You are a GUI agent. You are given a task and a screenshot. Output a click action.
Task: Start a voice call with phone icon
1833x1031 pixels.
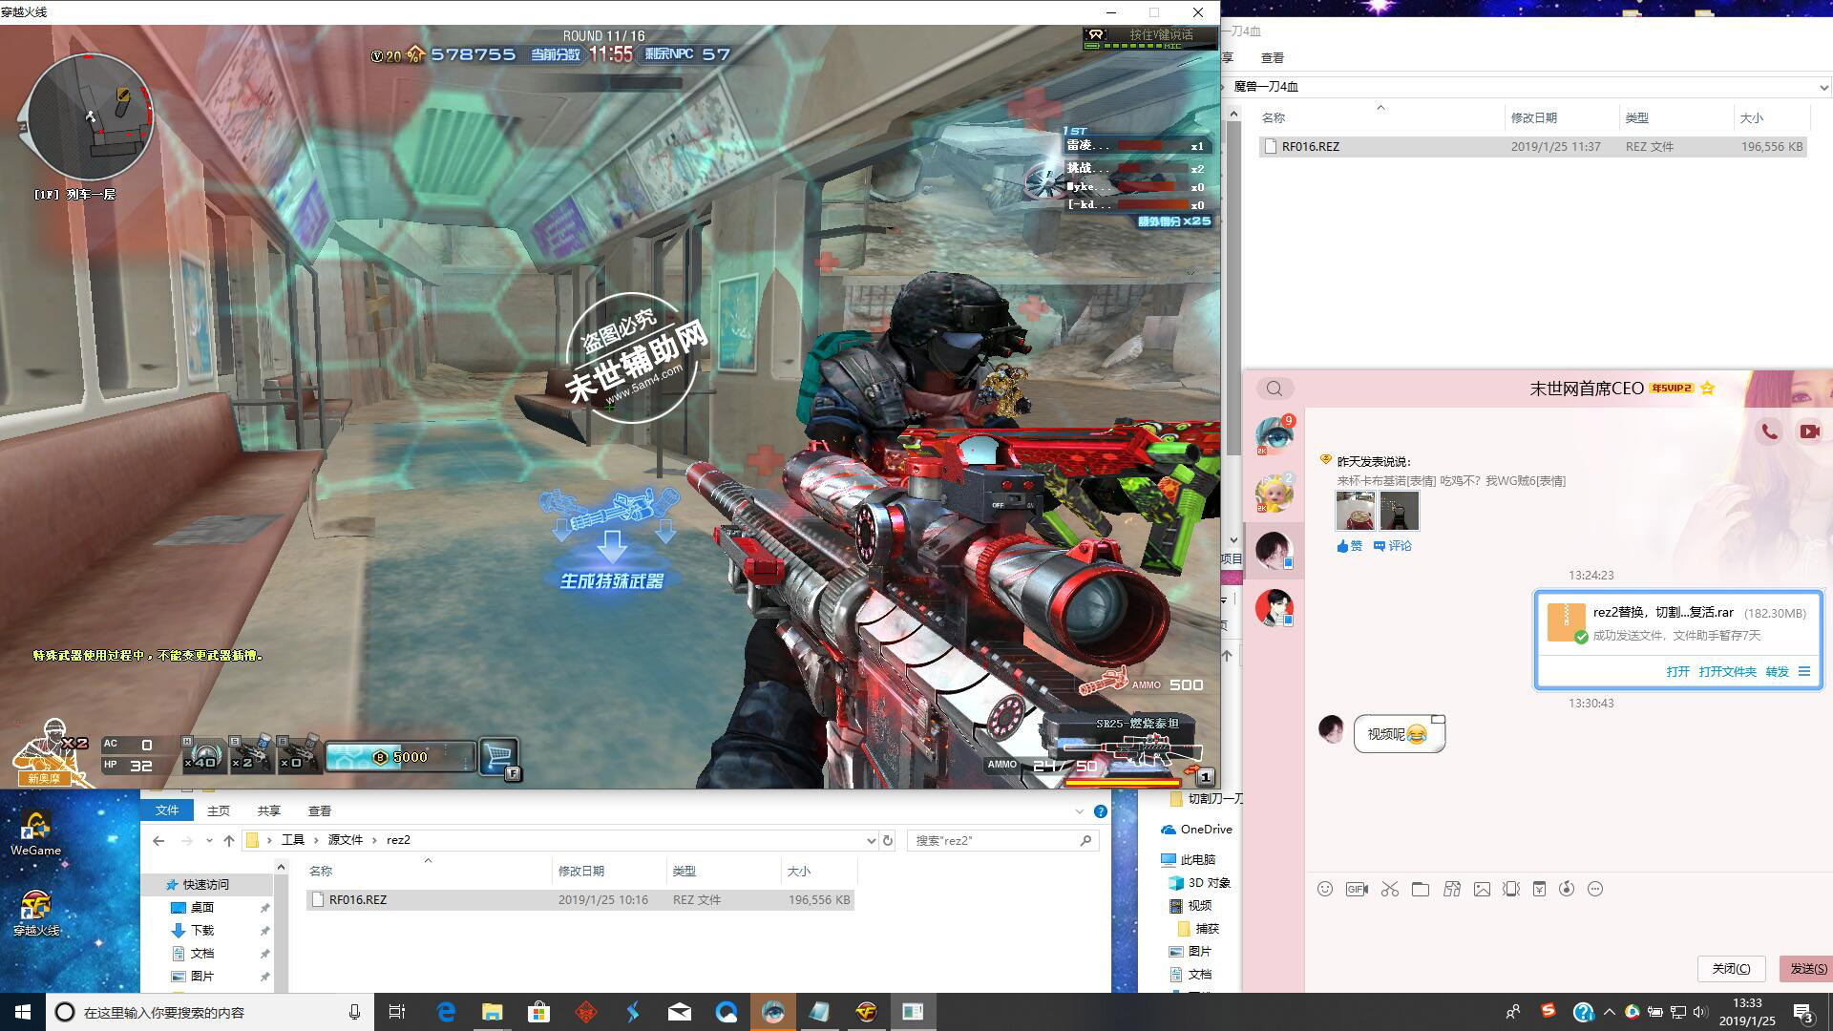pyautogui.click(x=1769, y=431)
